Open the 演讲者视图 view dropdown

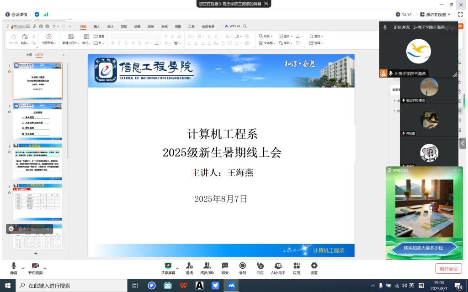click(436, 15)
